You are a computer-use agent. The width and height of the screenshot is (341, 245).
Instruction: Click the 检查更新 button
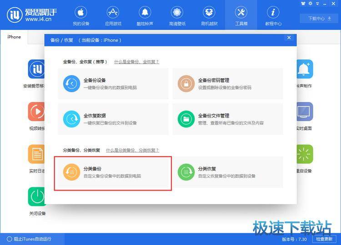pos(324,239)
